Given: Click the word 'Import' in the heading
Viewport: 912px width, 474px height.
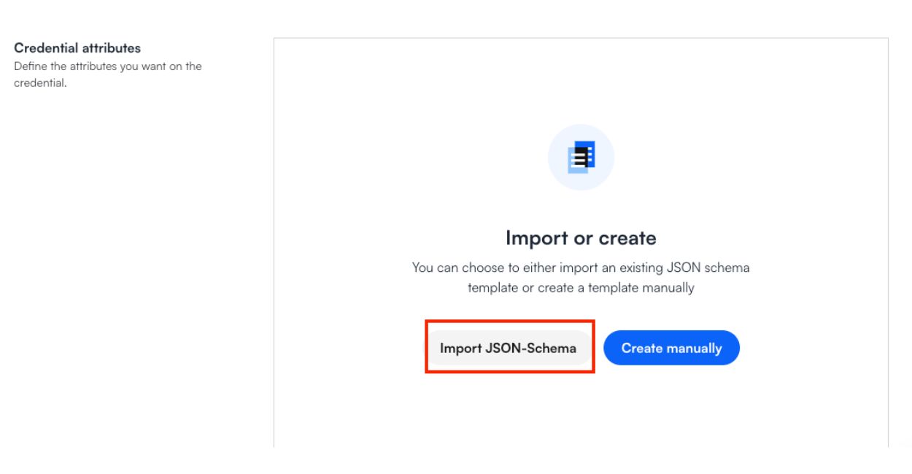Looking at the screenshot, I should [536, 238].
